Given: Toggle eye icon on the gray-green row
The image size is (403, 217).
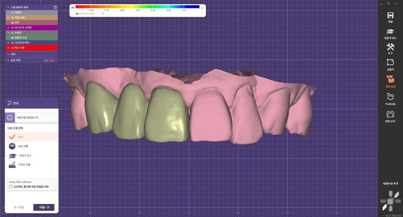Looking at the screenshot, I should [x=13, y=33].
